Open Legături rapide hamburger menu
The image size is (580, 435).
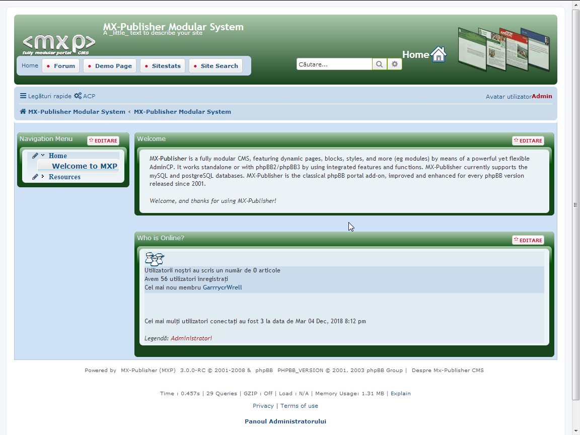tap(23, 96)
